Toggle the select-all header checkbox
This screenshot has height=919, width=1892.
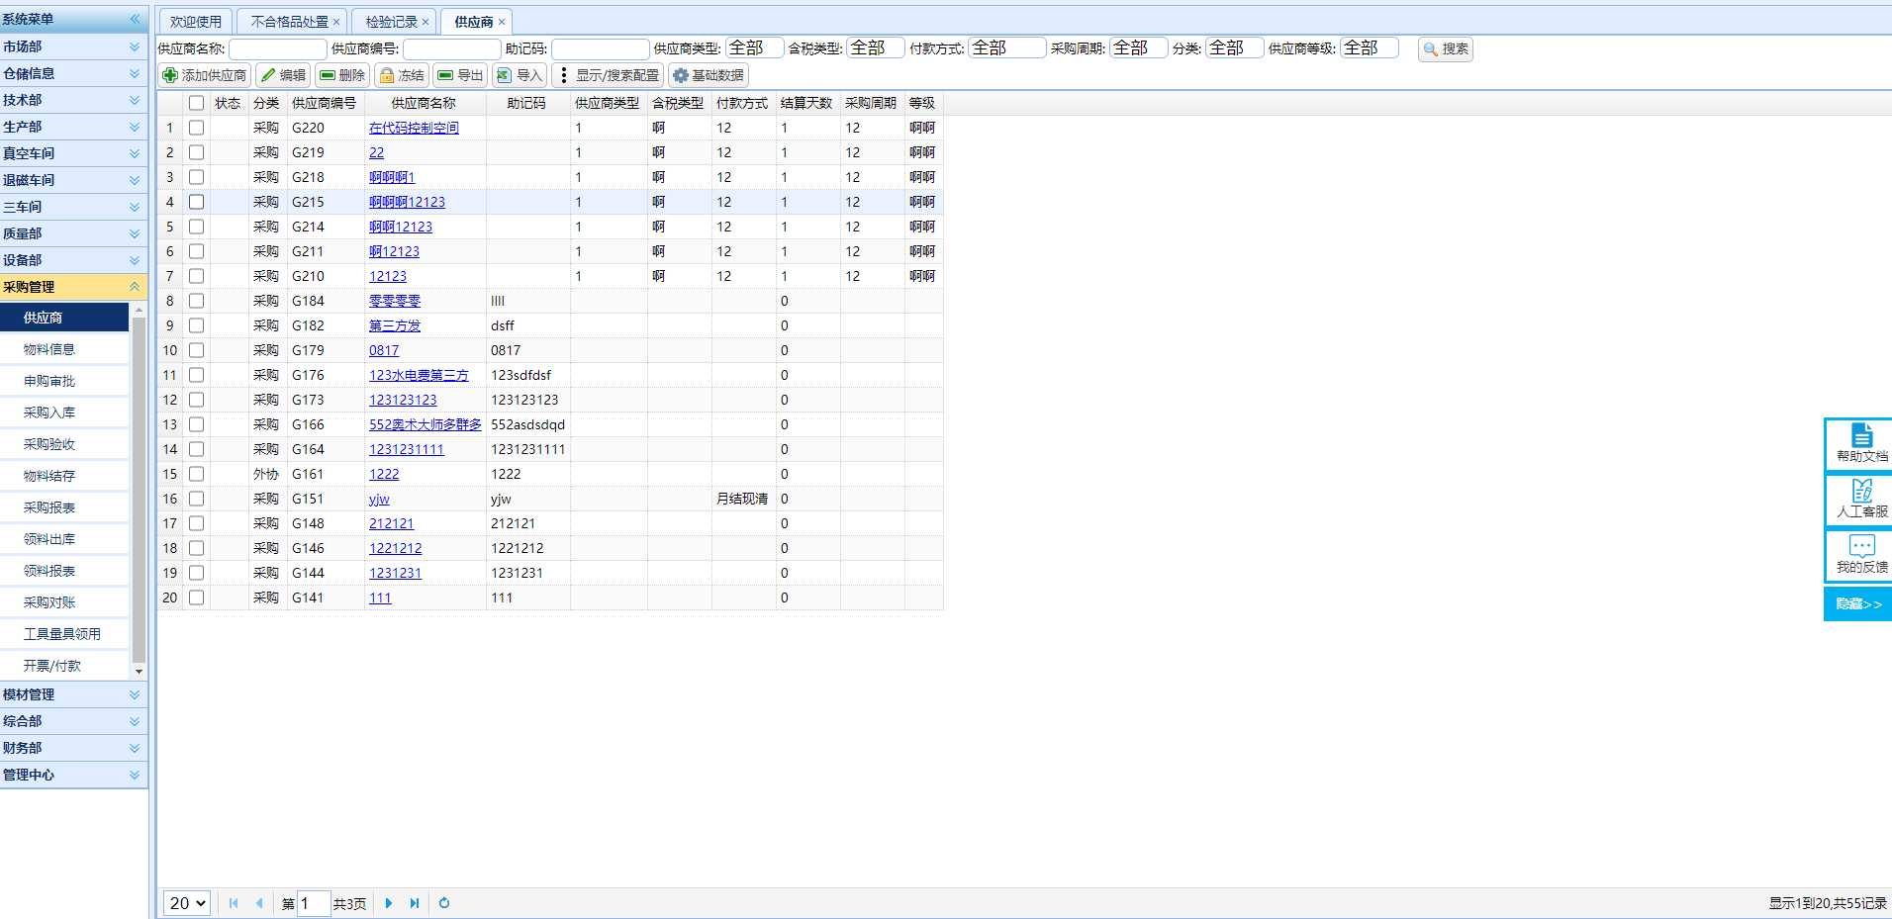point(197,103)
